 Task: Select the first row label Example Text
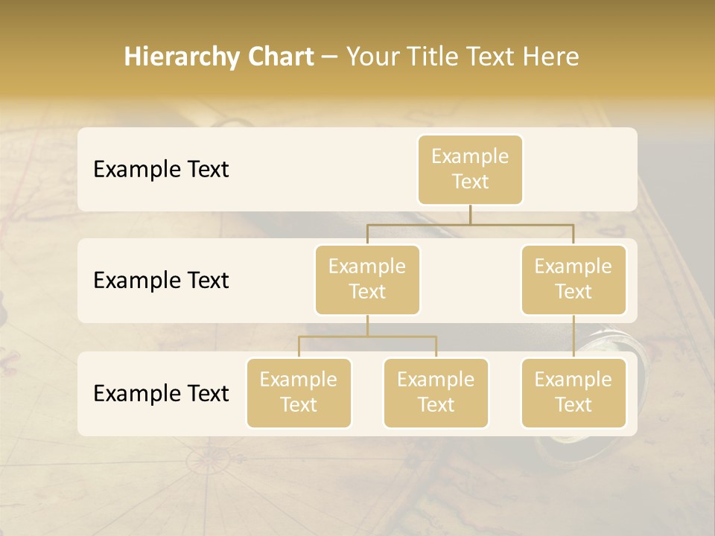point(160,170)
